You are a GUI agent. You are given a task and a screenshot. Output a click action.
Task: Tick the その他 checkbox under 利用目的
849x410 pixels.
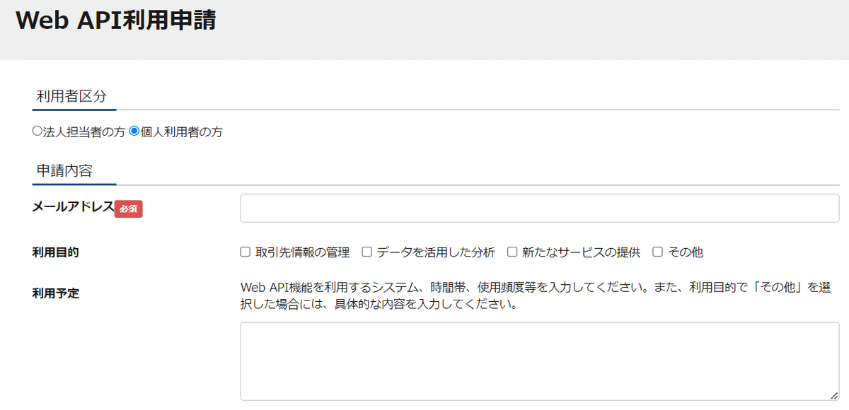(x=657, y=251)
